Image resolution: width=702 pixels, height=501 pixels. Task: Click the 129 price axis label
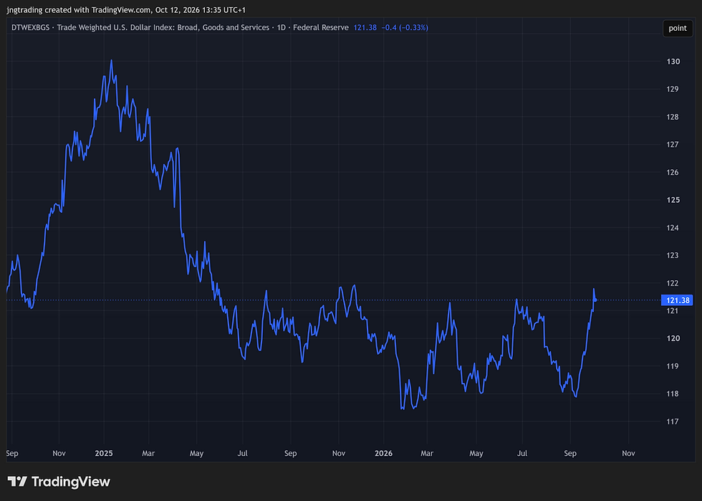[x=673, y=89]
